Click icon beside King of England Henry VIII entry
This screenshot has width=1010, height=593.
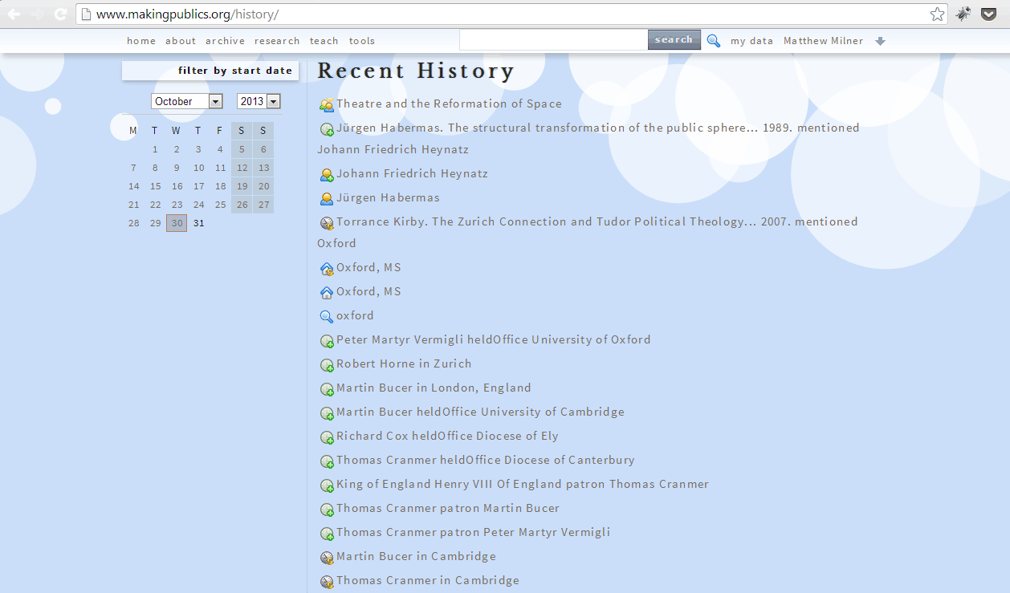tap(327, 485)
